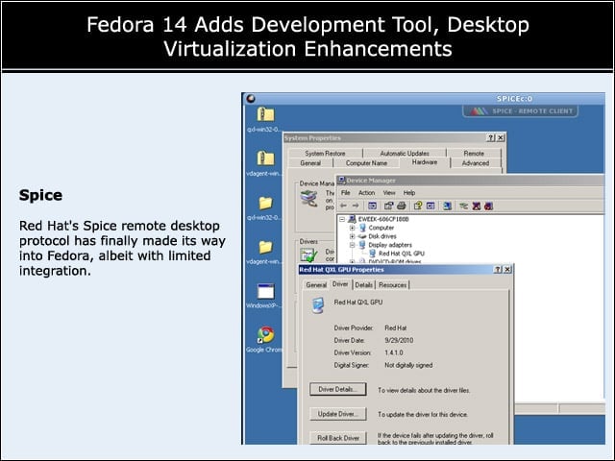Switch to General tab in System Properties

[310, 163]
